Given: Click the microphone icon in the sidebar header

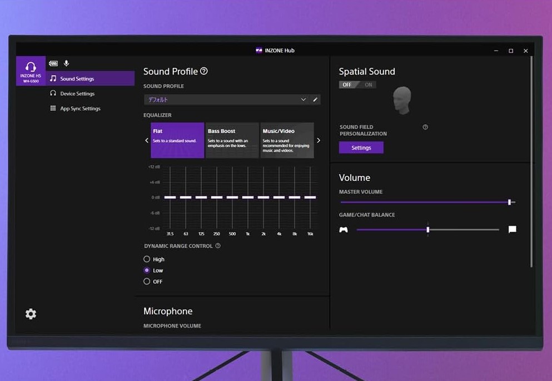Looking at the screenshot, I should coord(67,64).
